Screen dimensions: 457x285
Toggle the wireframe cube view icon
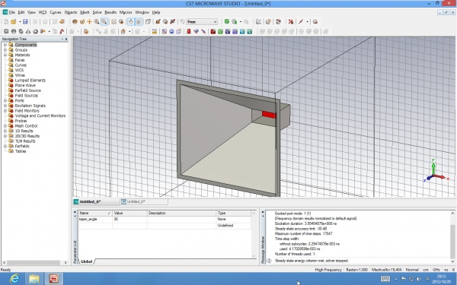148,22
